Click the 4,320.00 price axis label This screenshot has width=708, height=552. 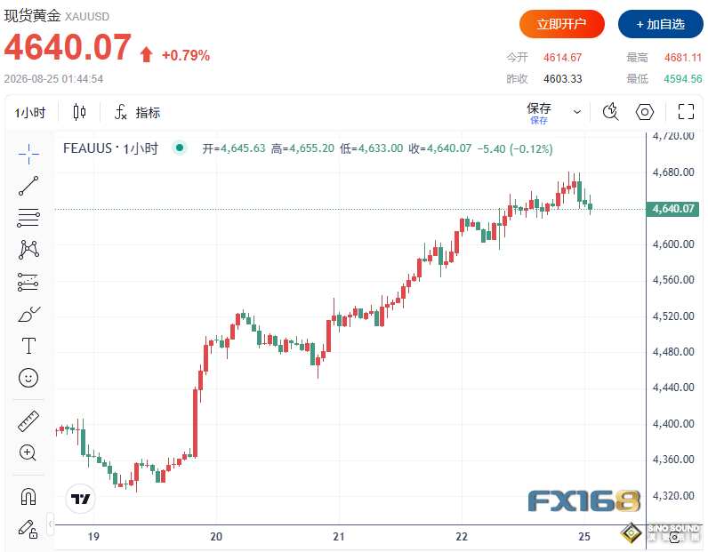tap(673, 496)
